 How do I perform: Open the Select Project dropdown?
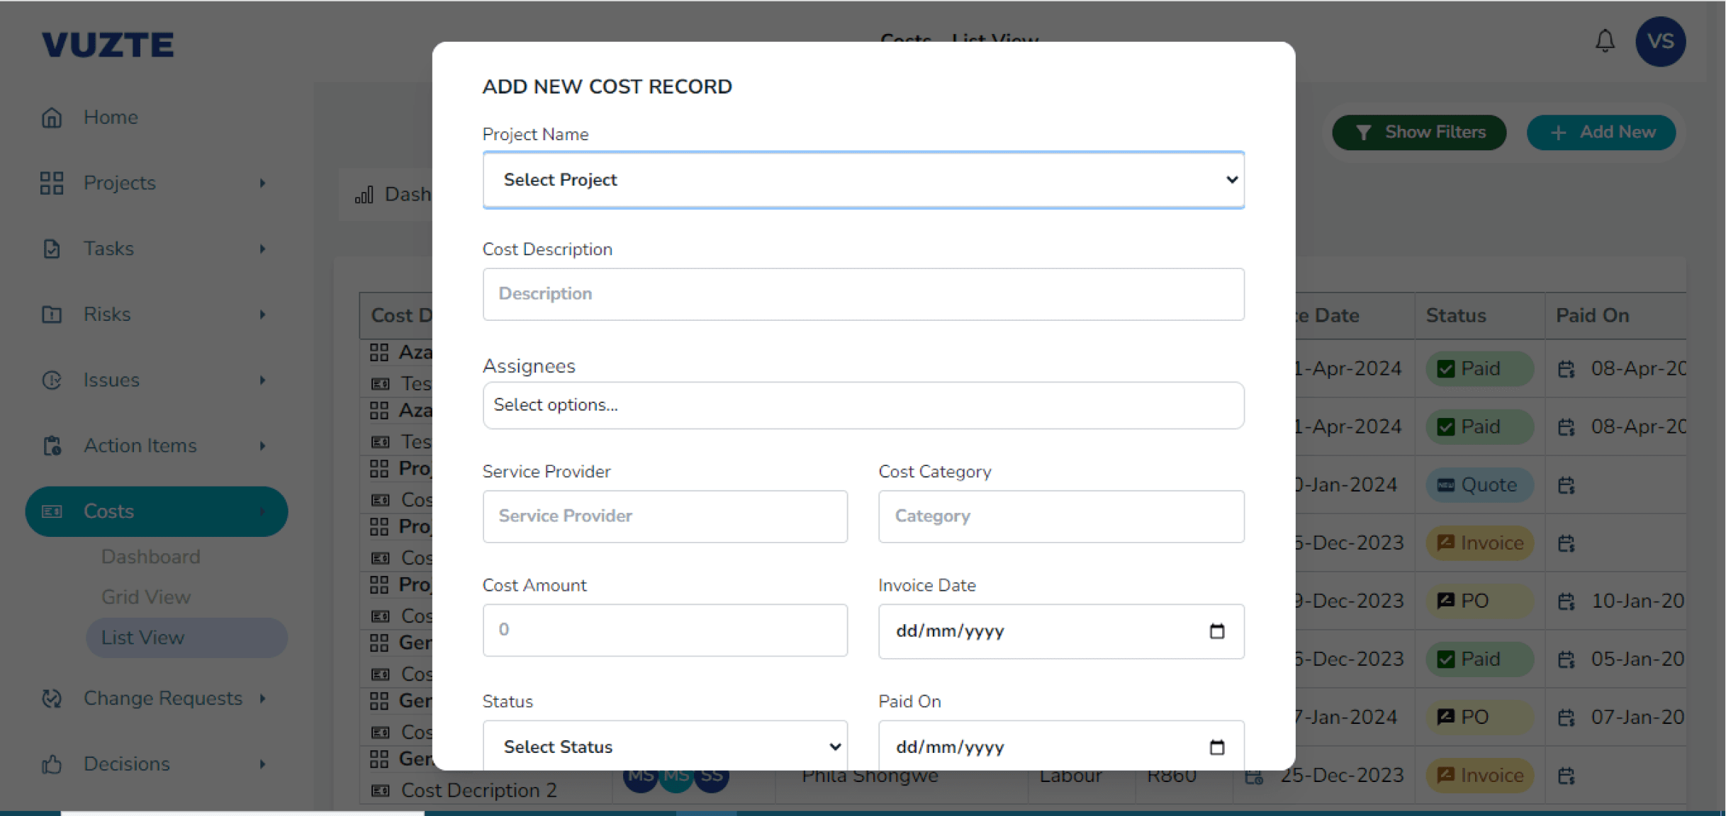pyautogui.click(x=863, y=180)
